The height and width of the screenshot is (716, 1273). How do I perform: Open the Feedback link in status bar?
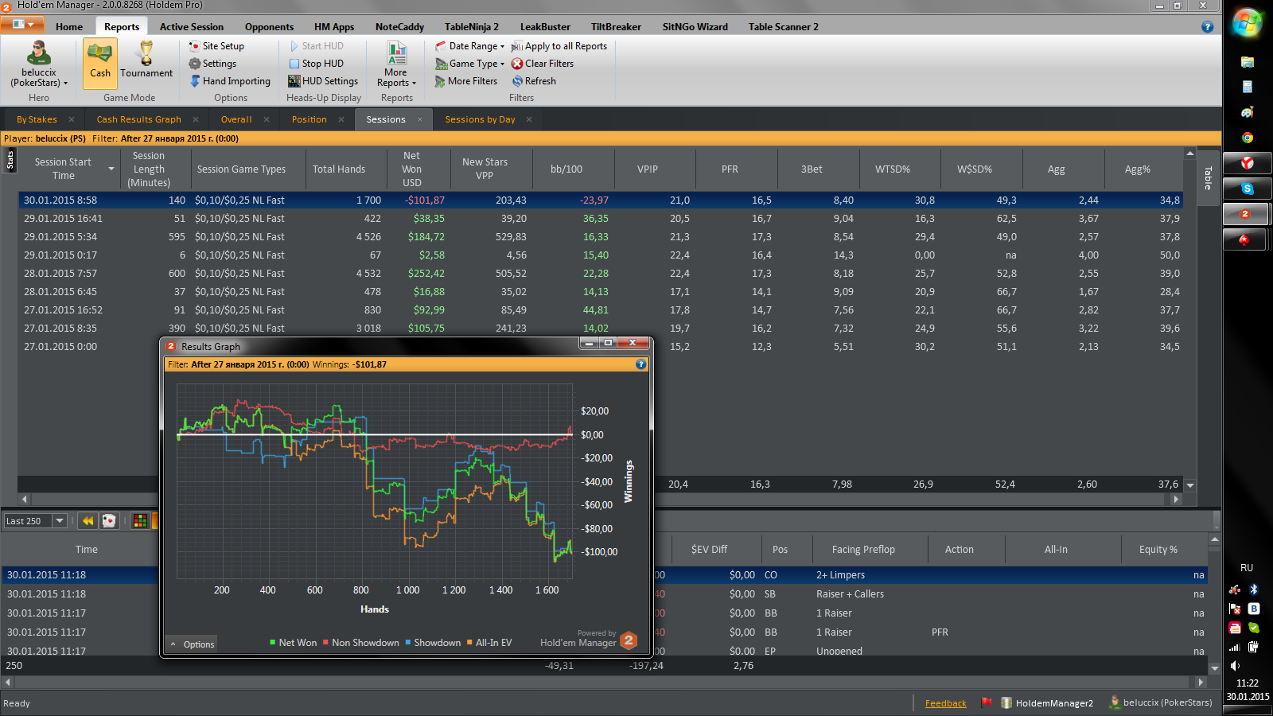click(x=945, y=703)
